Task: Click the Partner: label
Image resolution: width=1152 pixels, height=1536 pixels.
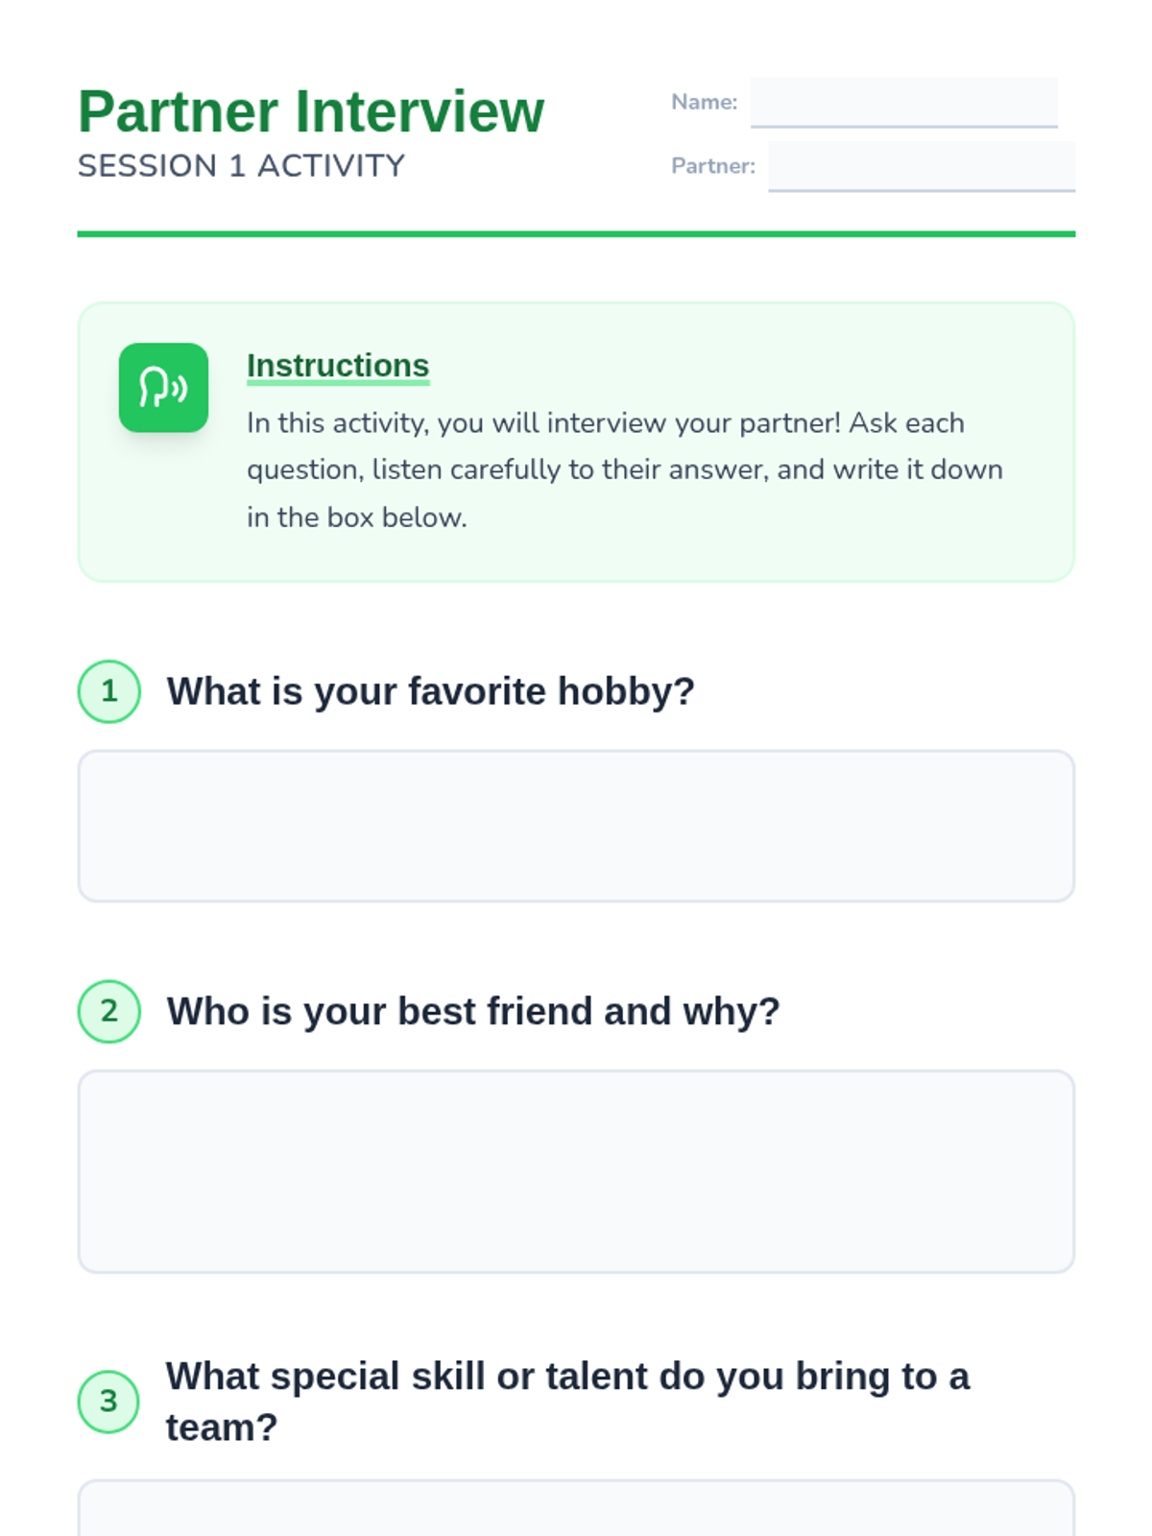Action: [x=712, y=166]
